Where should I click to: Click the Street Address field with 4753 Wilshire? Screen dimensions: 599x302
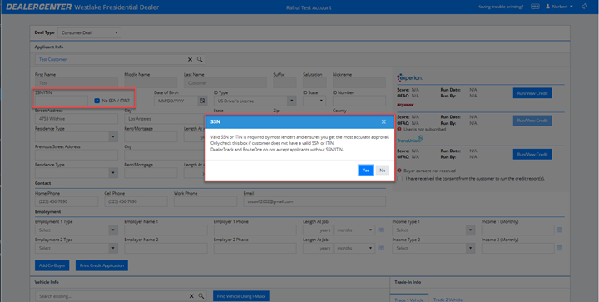[x=77, y=119]
